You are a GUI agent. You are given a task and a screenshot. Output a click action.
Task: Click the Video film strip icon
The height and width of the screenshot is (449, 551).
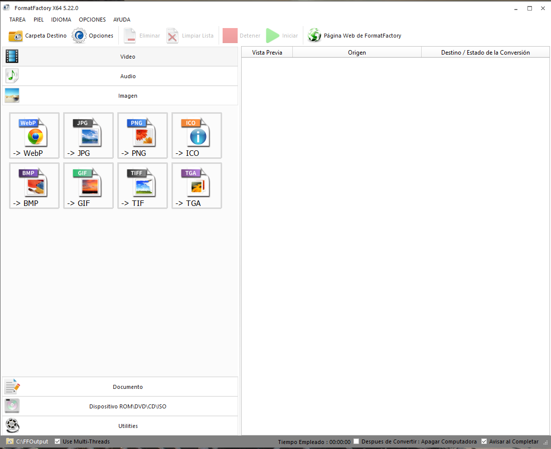coord(12,56)
